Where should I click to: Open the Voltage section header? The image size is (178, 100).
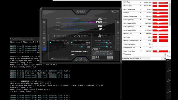[59, 36]
